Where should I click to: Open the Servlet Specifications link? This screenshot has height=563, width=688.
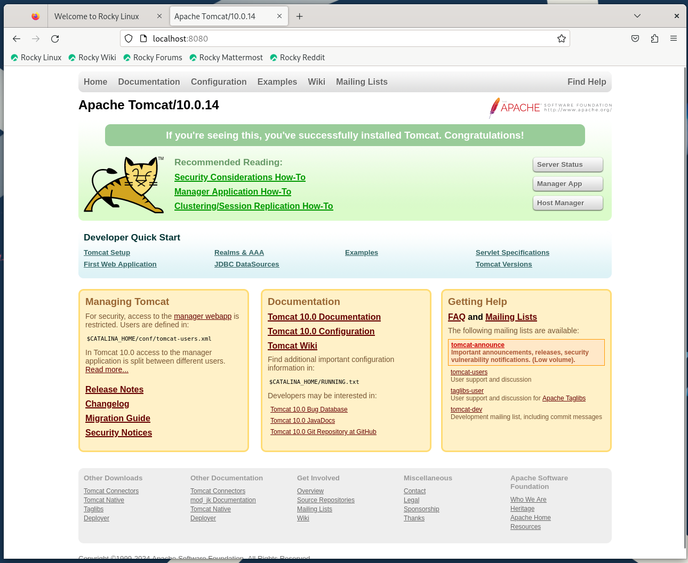513,253
